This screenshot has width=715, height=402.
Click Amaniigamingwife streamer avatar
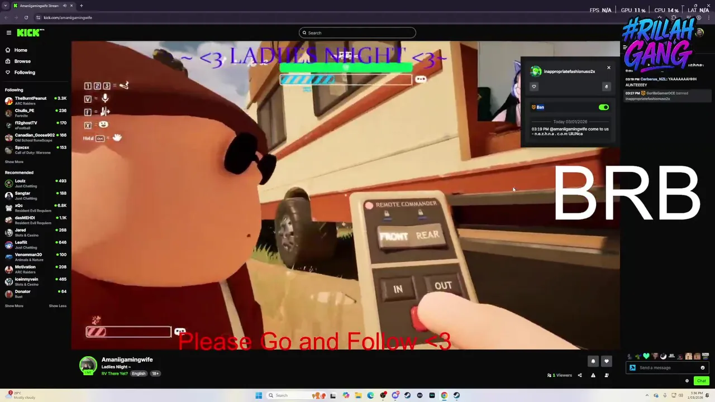[88, 365]
